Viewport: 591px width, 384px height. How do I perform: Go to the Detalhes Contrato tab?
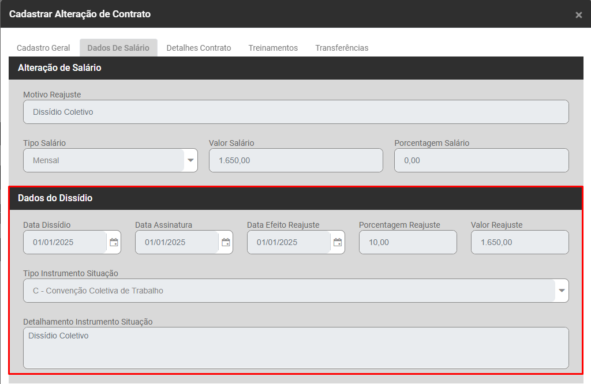tap(199, 48)
